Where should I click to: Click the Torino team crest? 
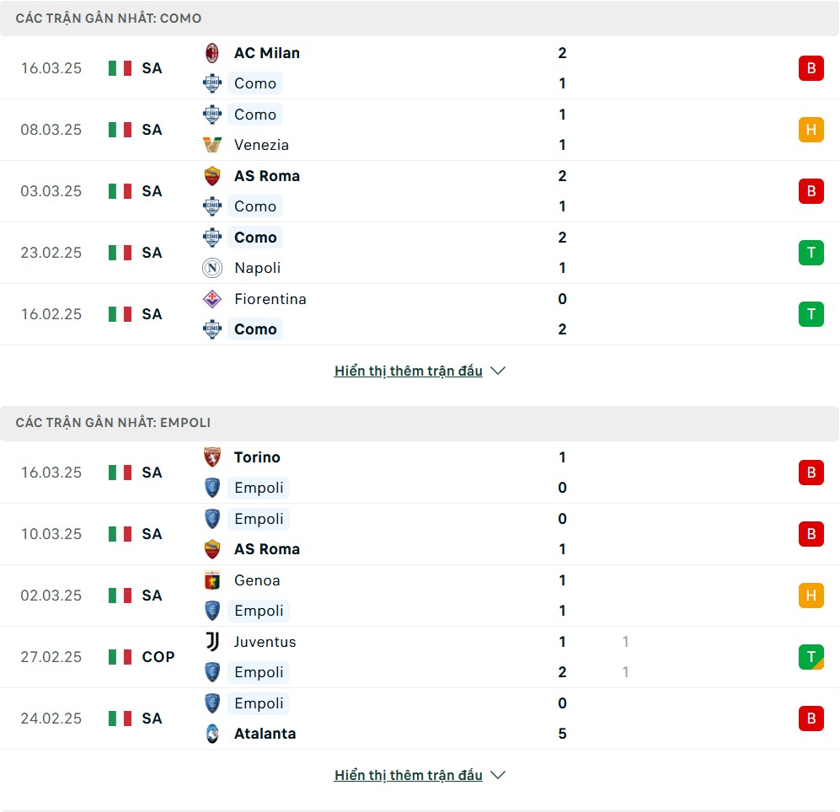(212, 457)
